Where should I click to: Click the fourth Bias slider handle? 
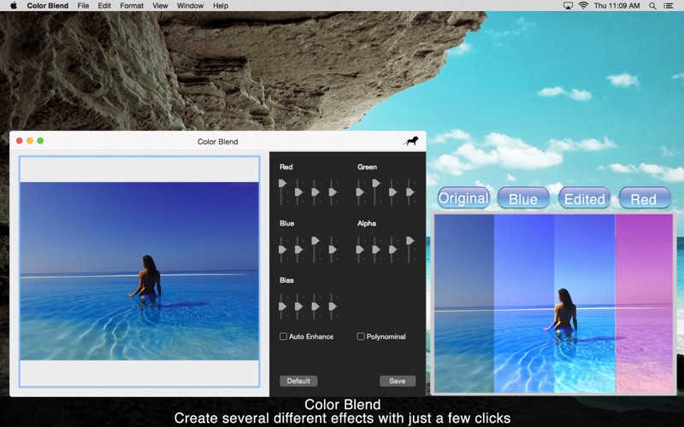coord(333,307)
